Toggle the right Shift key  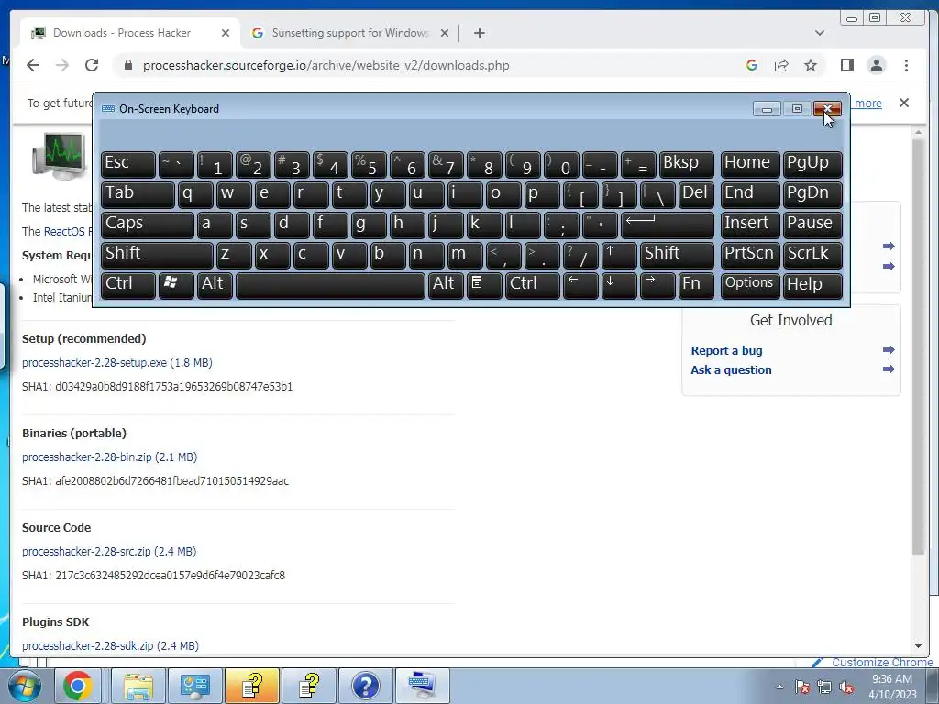(677, 255)
